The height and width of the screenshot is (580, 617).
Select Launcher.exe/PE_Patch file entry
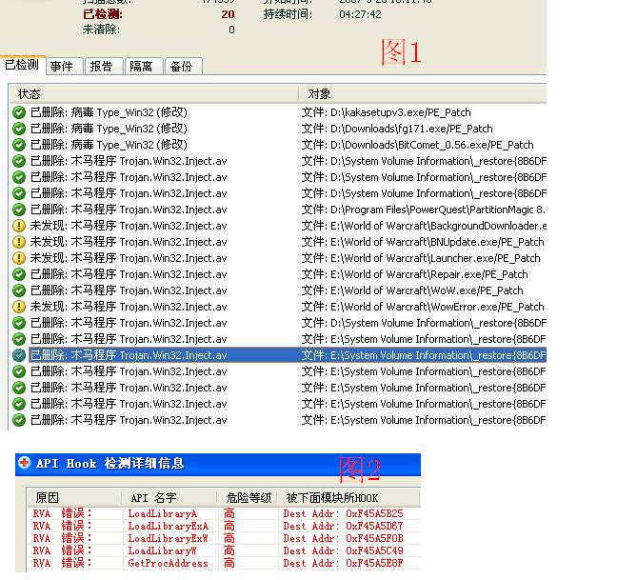pos(421,258)
